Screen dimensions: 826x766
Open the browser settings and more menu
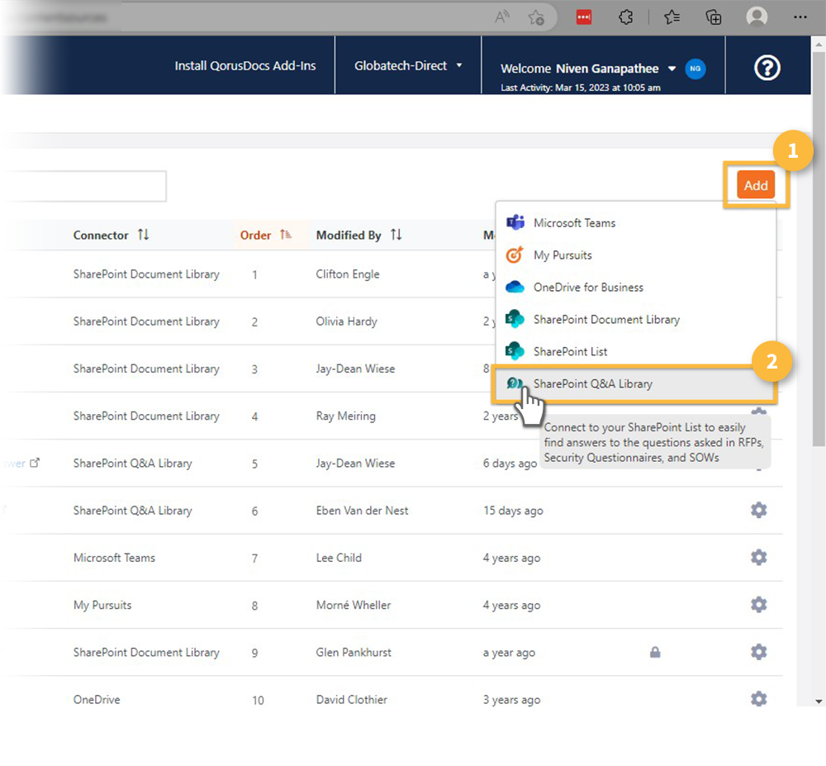click(800, 17)
